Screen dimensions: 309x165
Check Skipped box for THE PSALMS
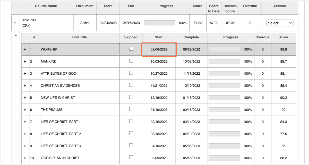(x=131, y=109)
